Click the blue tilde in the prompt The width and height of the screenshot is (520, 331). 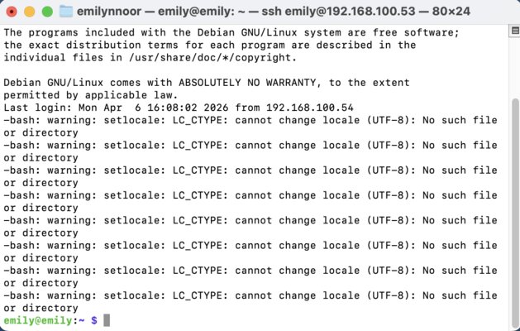pos(80,319)
